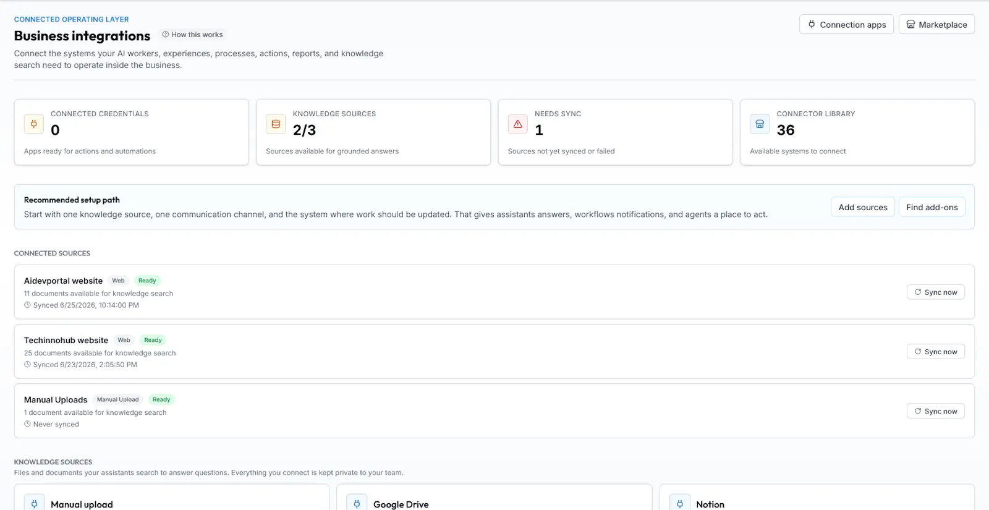Click the clock icon next to Never synced
The image size is (989, 510).
tap(27, 424)
